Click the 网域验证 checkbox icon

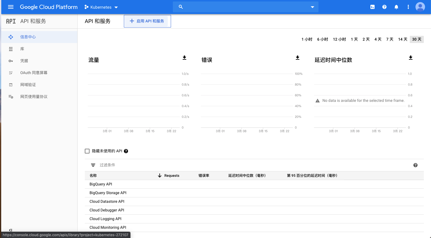pyautogui.click(x=11, y=85)
